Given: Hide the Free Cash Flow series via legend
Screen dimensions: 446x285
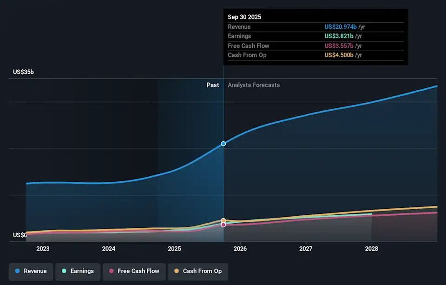Looking at the screenshot, I should [x=134, y=271].
